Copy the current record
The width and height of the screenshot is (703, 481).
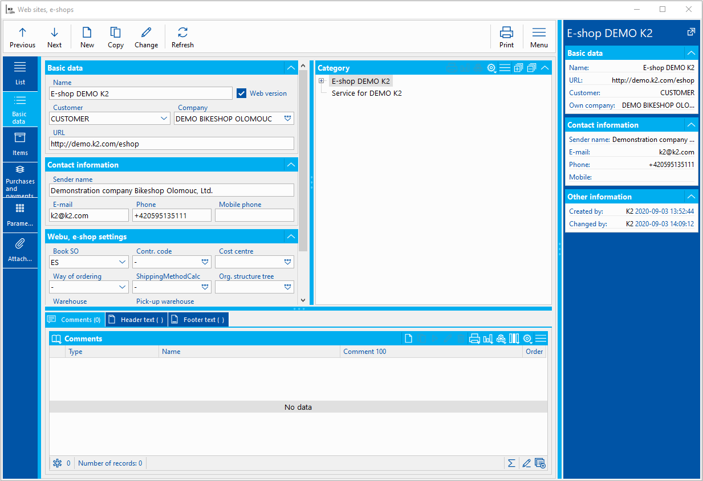pyautogui.click(x=116, y=37)
